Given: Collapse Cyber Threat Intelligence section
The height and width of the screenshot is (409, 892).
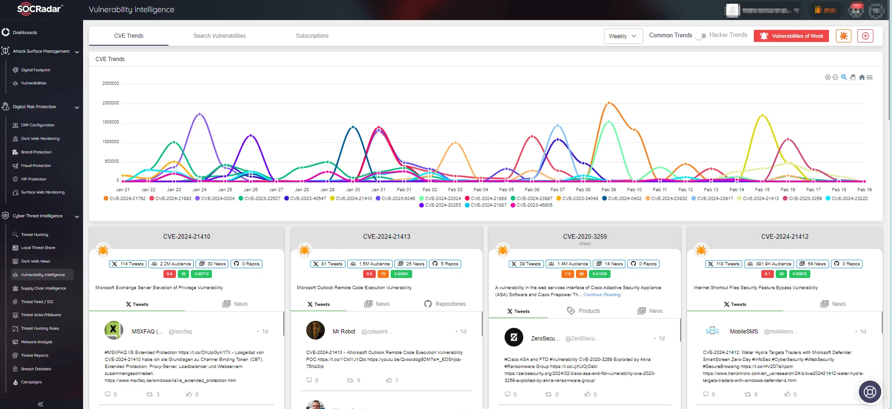Looking at the screenshot, I should [77, 216].
